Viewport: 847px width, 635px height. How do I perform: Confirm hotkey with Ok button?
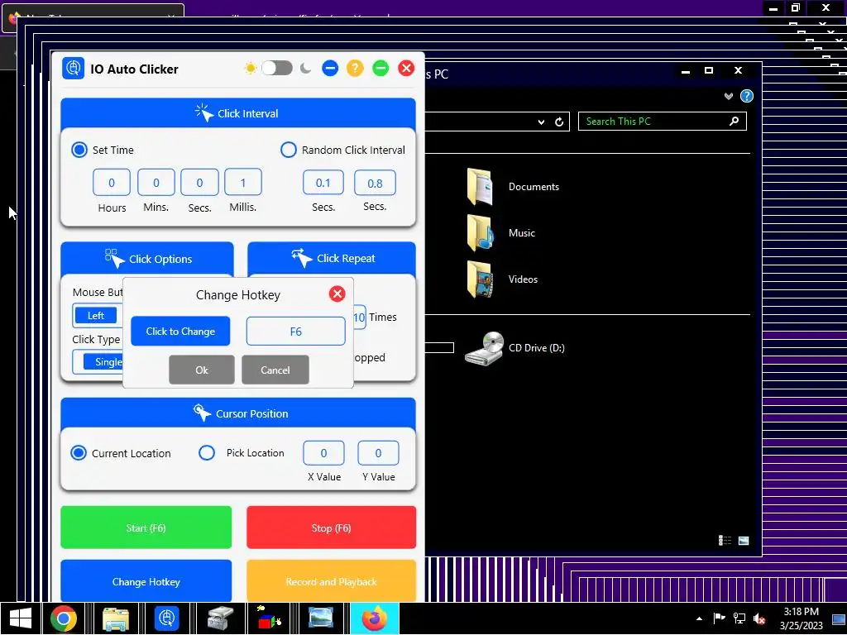point(202,370)
